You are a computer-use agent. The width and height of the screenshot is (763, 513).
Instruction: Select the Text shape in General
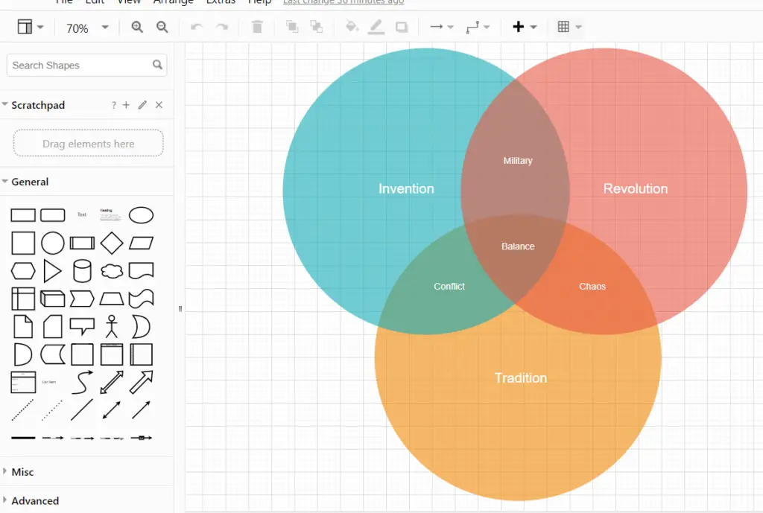click(x=82, y=214)
